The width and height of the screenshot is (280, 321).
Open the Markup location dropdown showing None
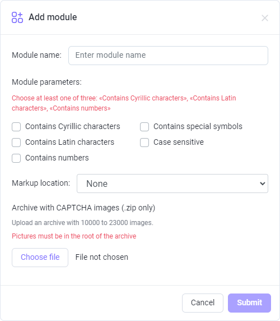172,184
